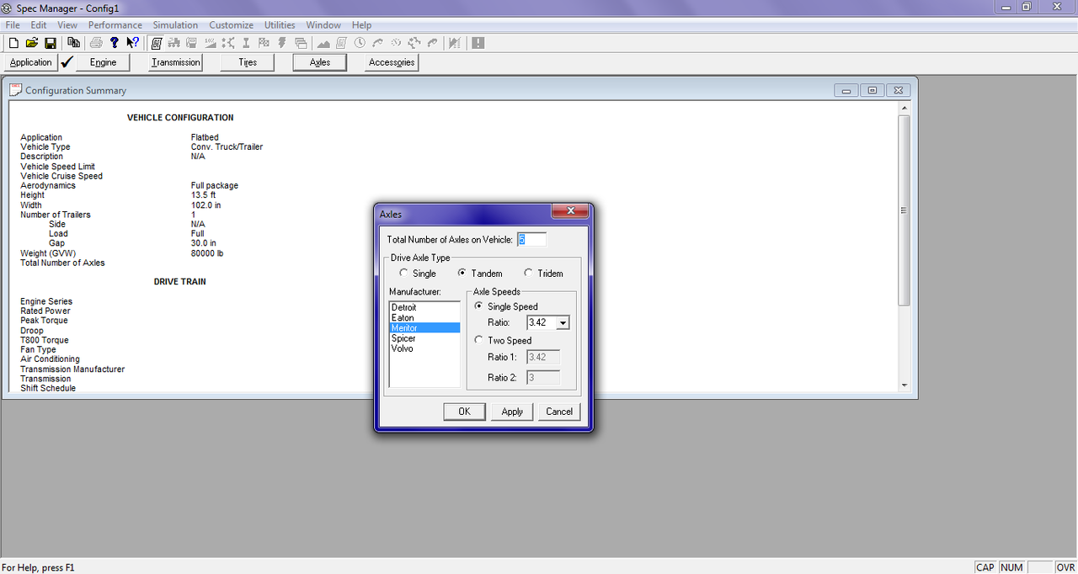This screenshot has height=574, width=1078.
Task: Select Detroit in the Manufacturer list
Action: click(x=424, y=308)
